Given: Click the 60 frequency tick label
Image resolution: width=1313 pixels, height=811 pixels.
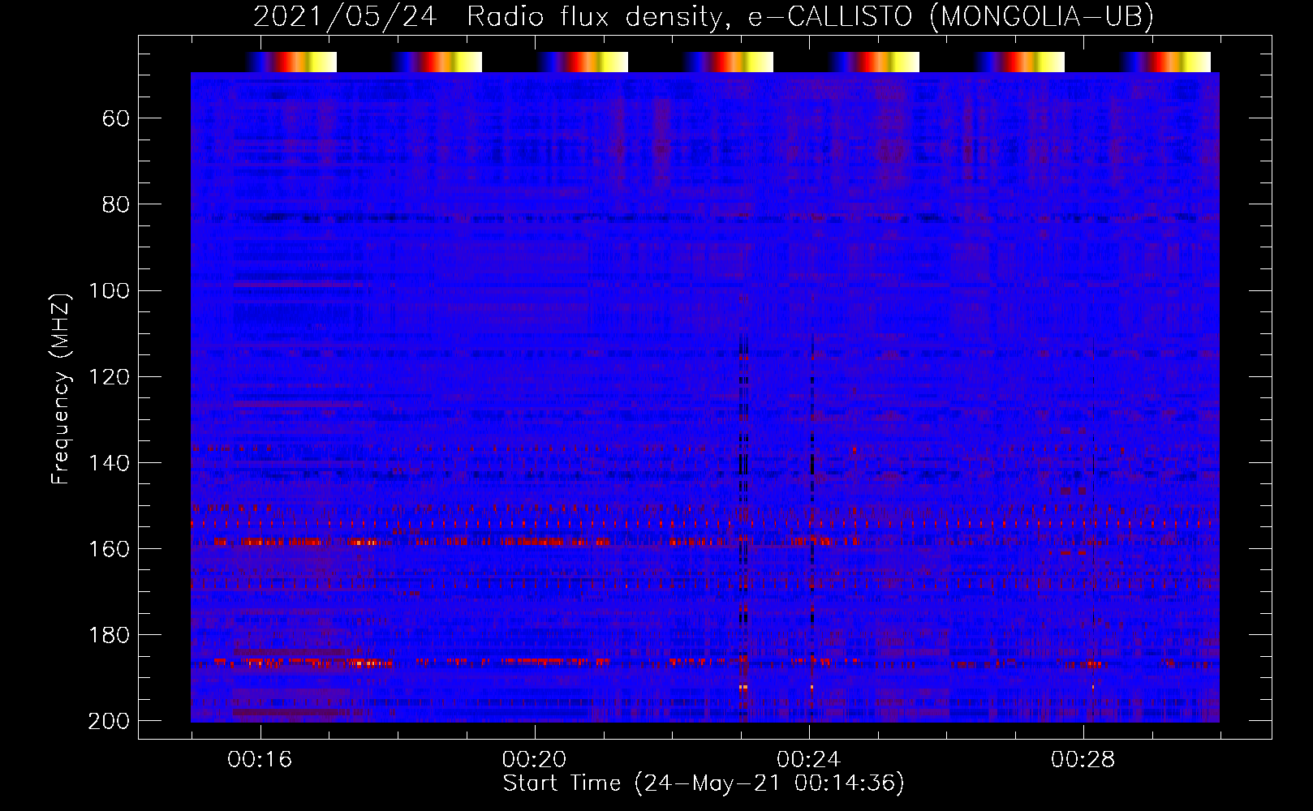Looking at the screenshot, I should pyautogui.click(x=116, y=118).
